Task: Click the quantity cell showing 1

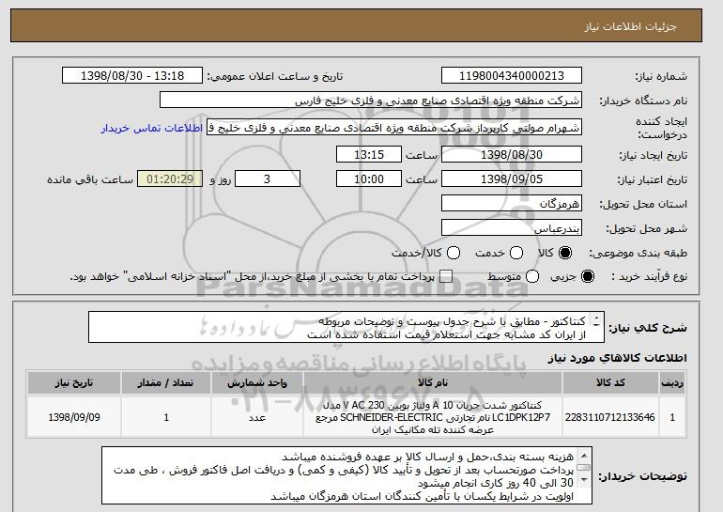Action: [x=166, y=417]
